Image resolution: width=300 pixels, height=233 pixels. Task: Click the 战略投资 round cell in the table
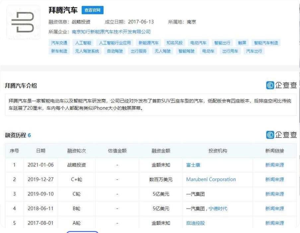tap(77, 165)
